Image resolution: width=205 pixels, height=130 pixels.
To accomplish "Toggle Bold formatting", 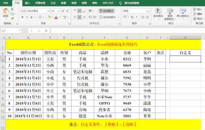I will tap(22, 17).
